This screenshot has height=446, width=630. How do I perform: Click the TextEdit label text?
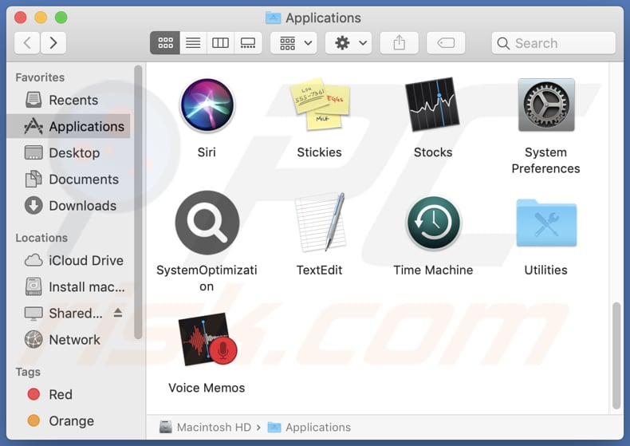pos(320,270)
